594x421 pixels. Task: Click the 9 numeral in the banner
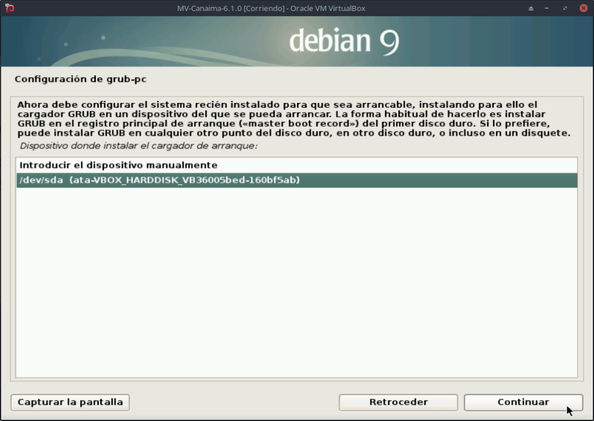coord(389,42)
